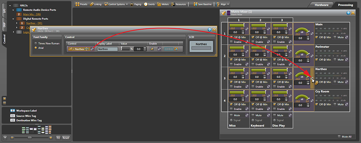Screen dimensions: 361x143
Task: Open help in the Narthex dialog
Action: (209, 29)
